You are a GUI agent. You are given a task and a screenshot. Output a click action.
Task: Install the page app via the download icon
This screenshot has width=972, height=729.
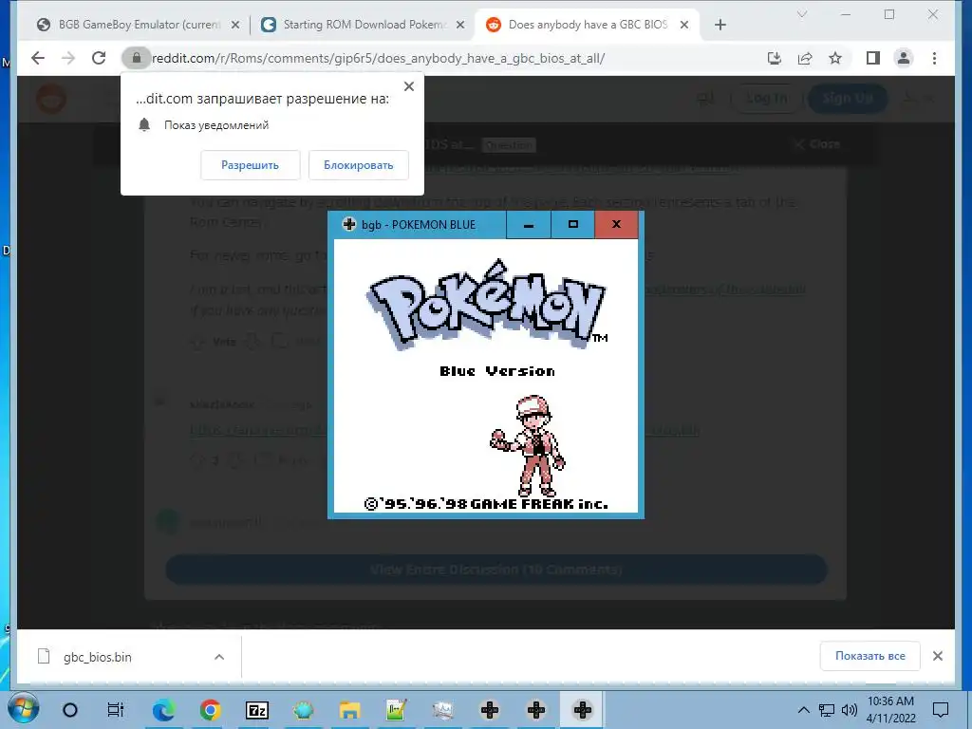(775, 58)
